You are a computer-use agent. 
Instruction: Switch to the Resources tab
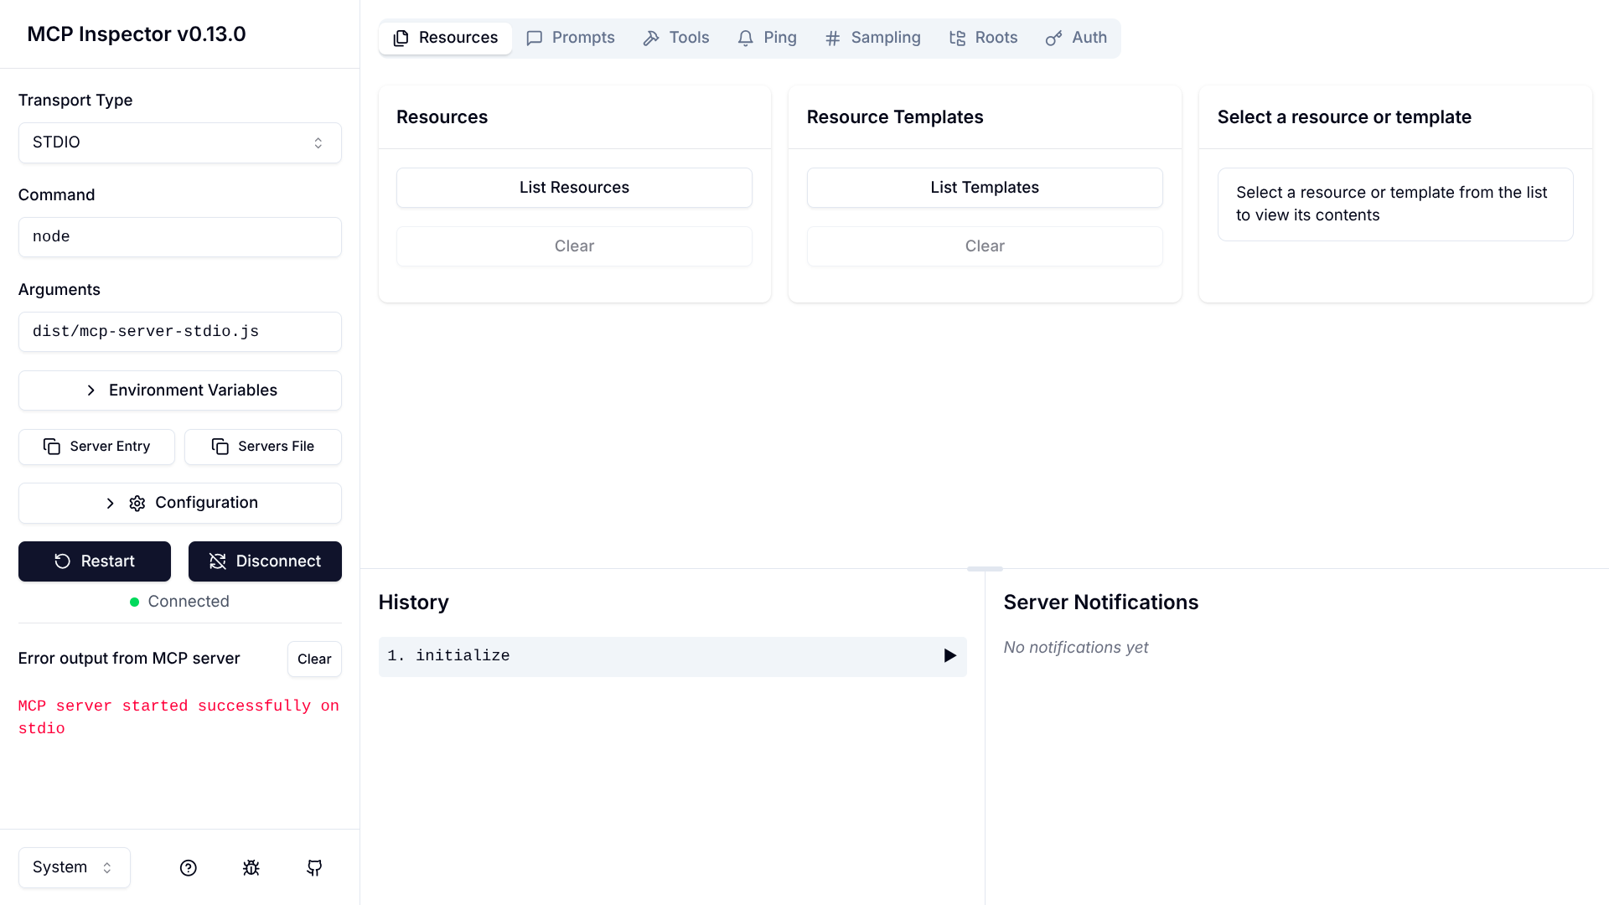(x=446, y=38)
